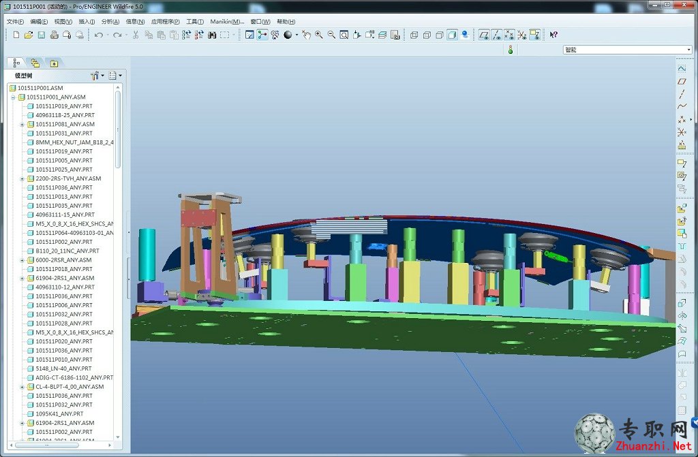This screenshot has width=698, height=457.
Task: Open the View Manager icon
Action: 395,35
